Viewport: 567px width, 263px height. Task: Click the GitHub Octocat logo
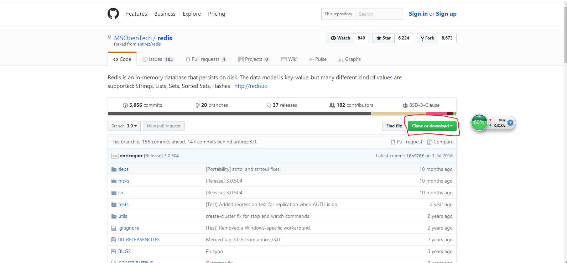(x=113, y=14)
